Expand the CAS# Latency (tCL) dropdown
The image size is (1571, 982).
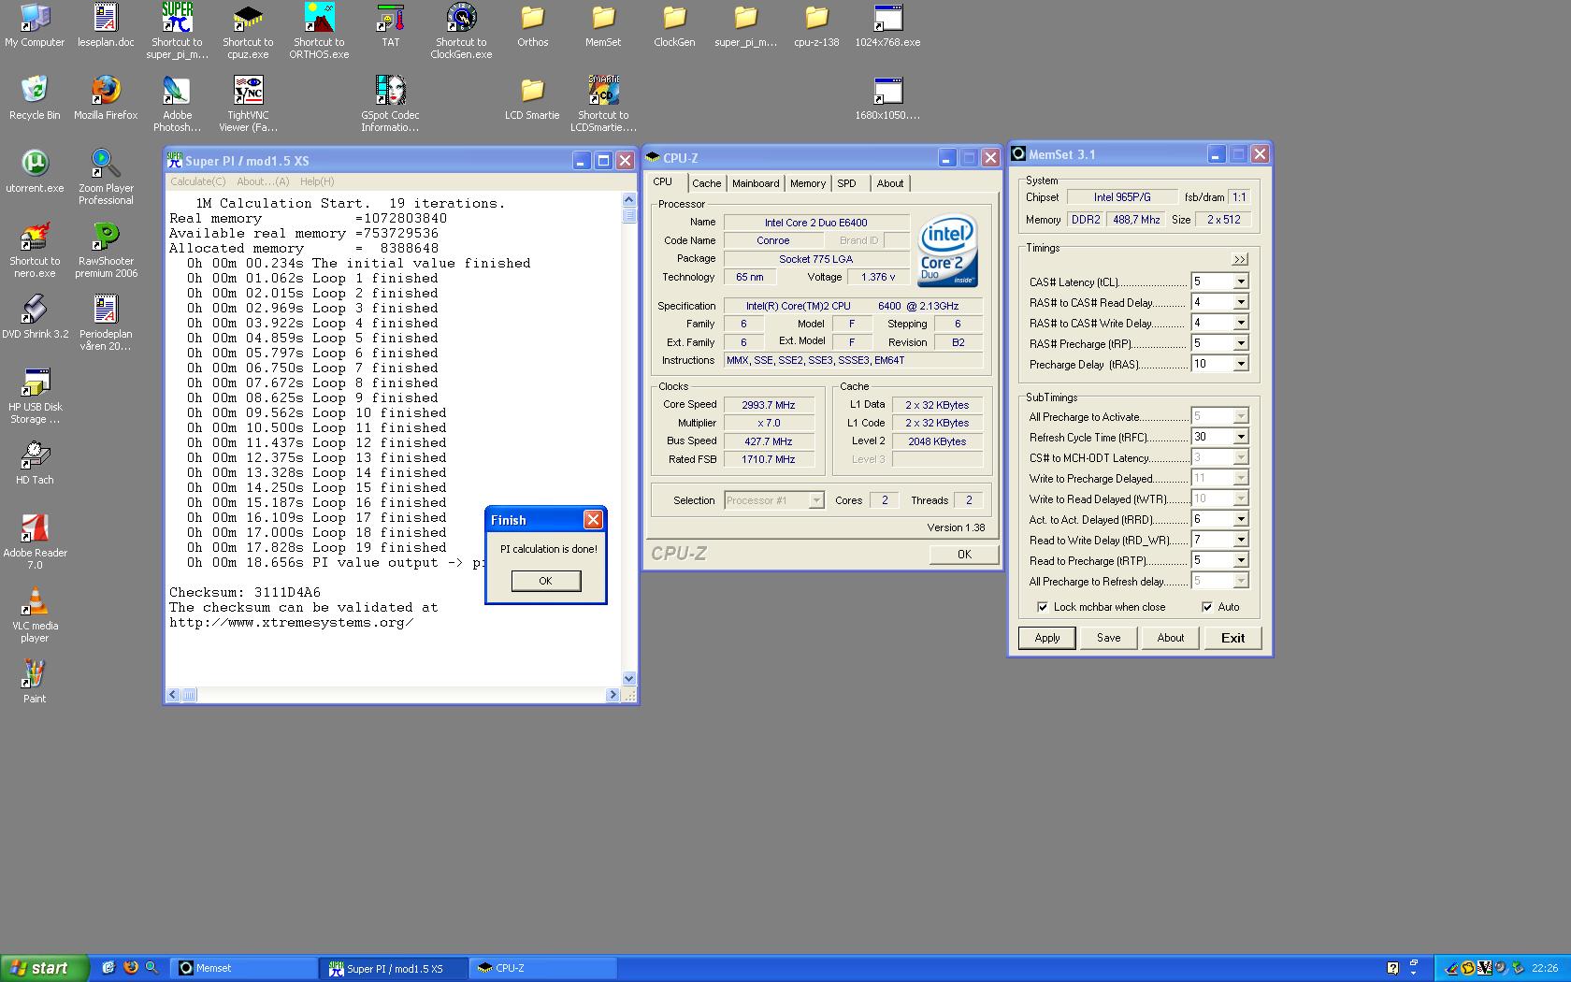1241,282
